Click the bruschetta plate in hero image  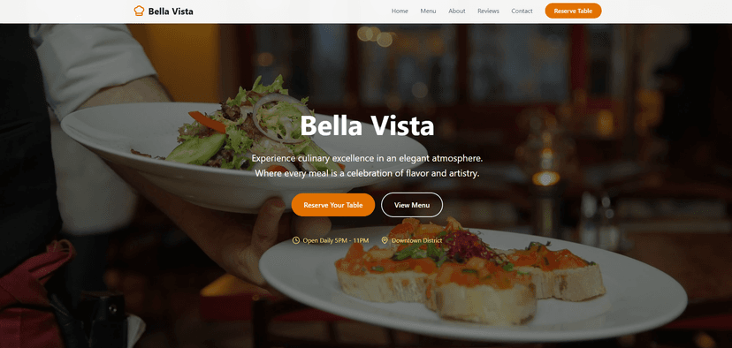pyautogui.click(x=471, y=280)
